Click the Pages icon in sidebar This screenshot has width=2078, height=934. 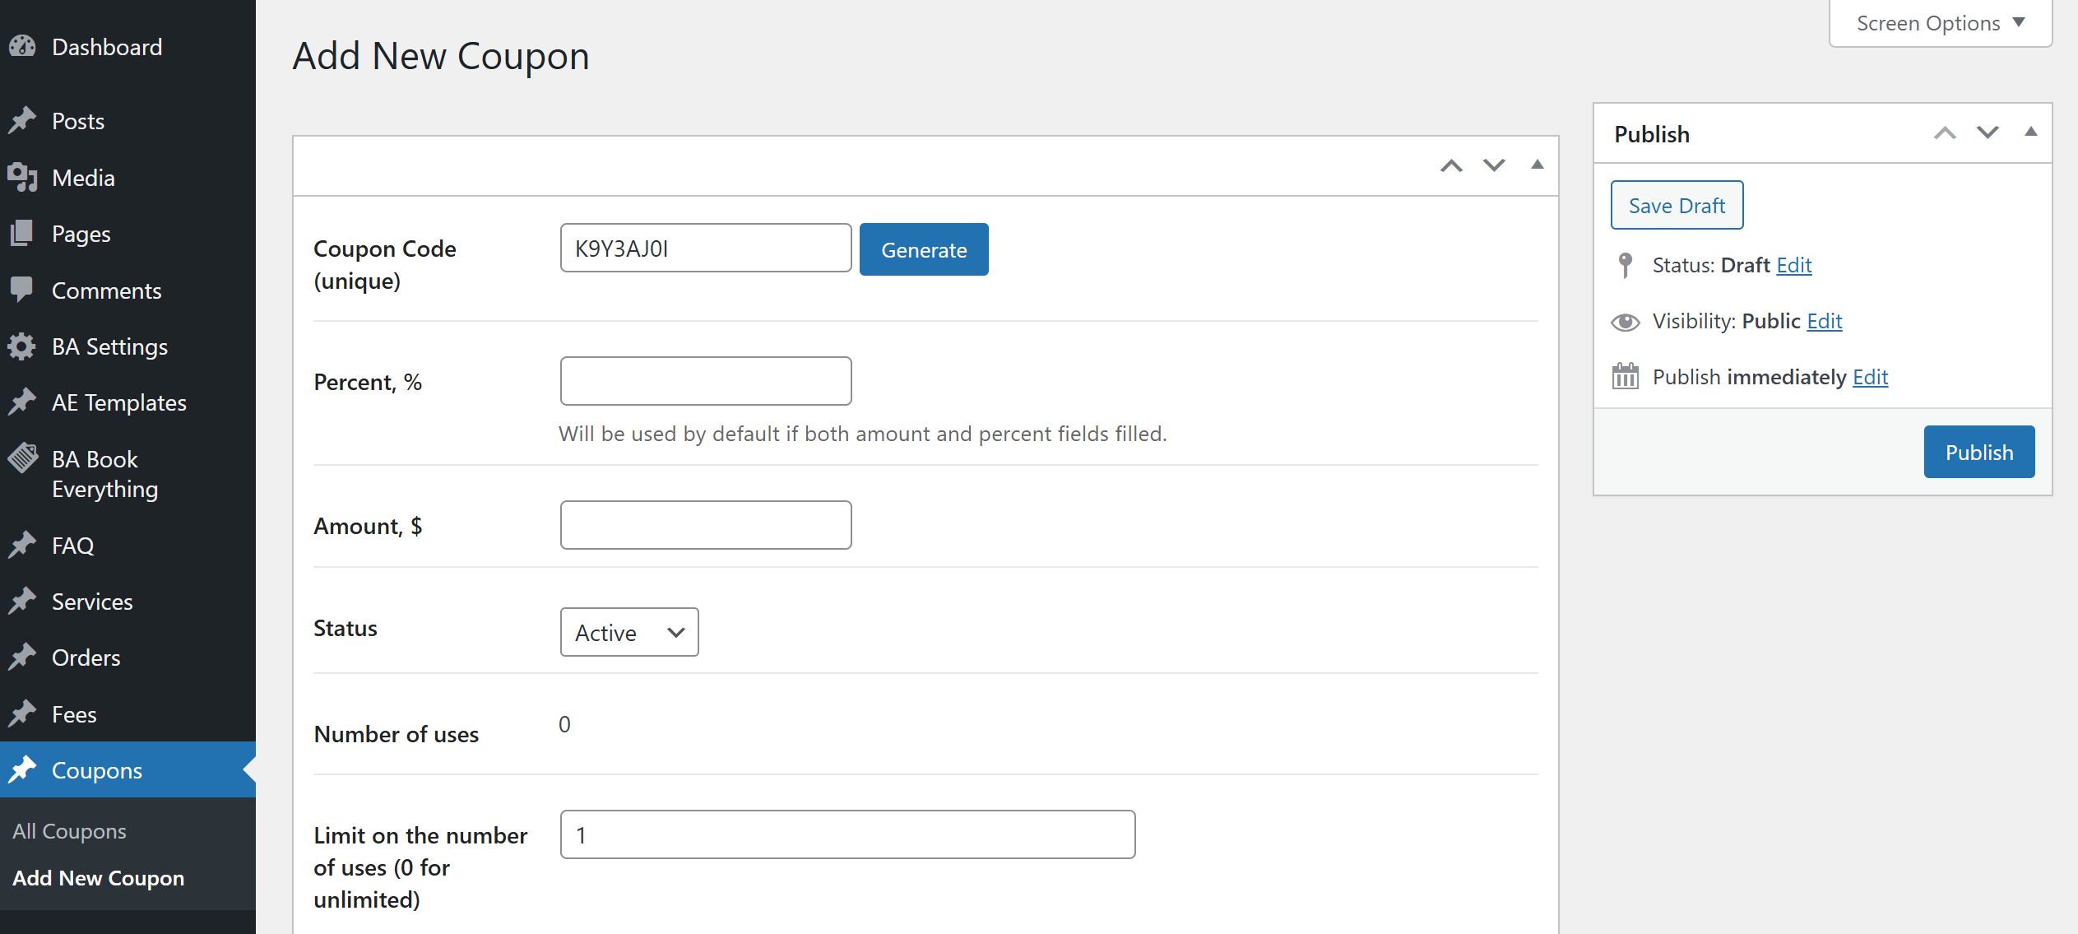22,234
